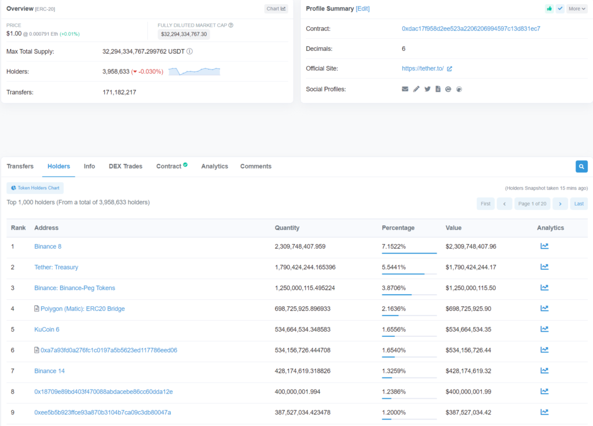Click the tether.to official site link
This screenshot has width=593, height=426.
point(423,69)
